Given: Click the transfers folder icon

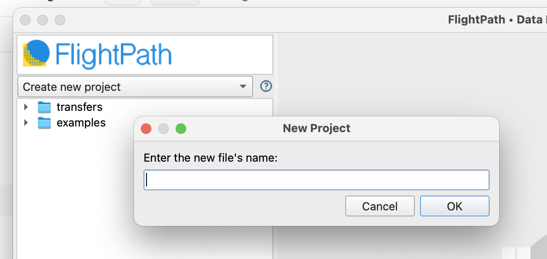Looking at the screenshot, I should [x=44, y=107].
